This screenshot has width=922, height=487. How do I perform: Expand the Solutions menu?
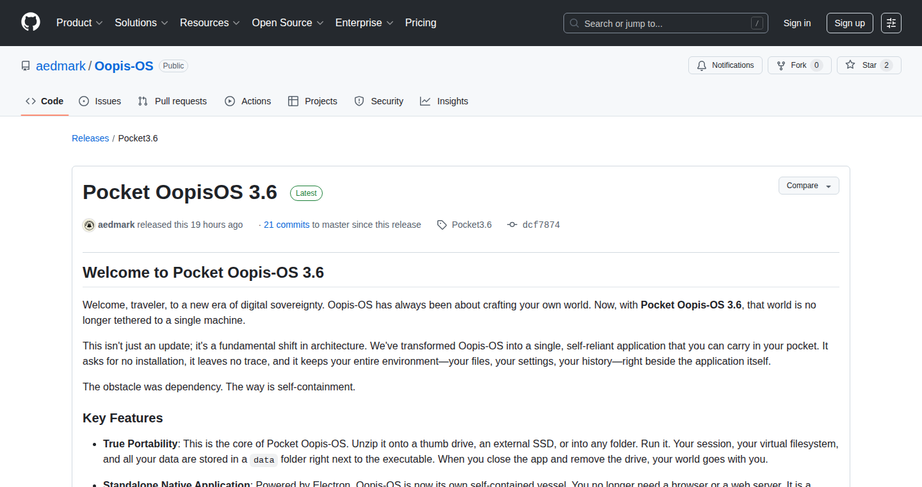pyautogui.click(x=142, y=23)
